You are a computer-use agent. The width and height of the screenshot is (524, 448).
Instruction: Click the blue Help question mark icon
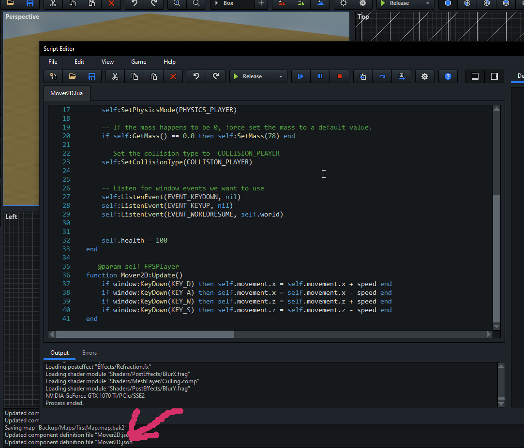click(448, 76)
